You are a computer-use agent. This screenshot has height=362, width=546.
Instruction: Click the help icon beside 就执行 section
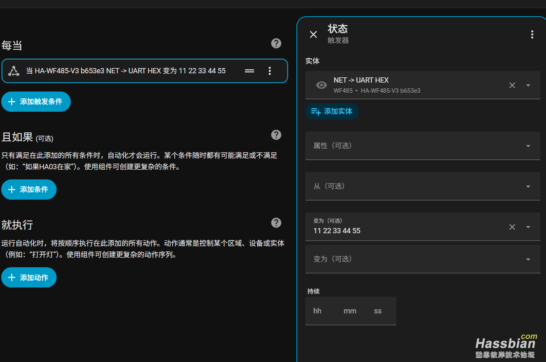[276, 223]
